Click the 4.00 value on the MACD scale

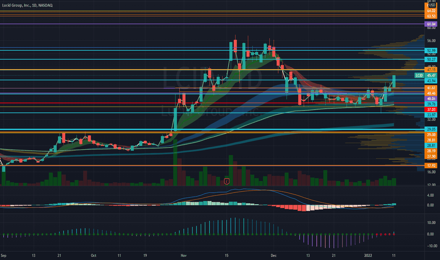coord(431,195)
